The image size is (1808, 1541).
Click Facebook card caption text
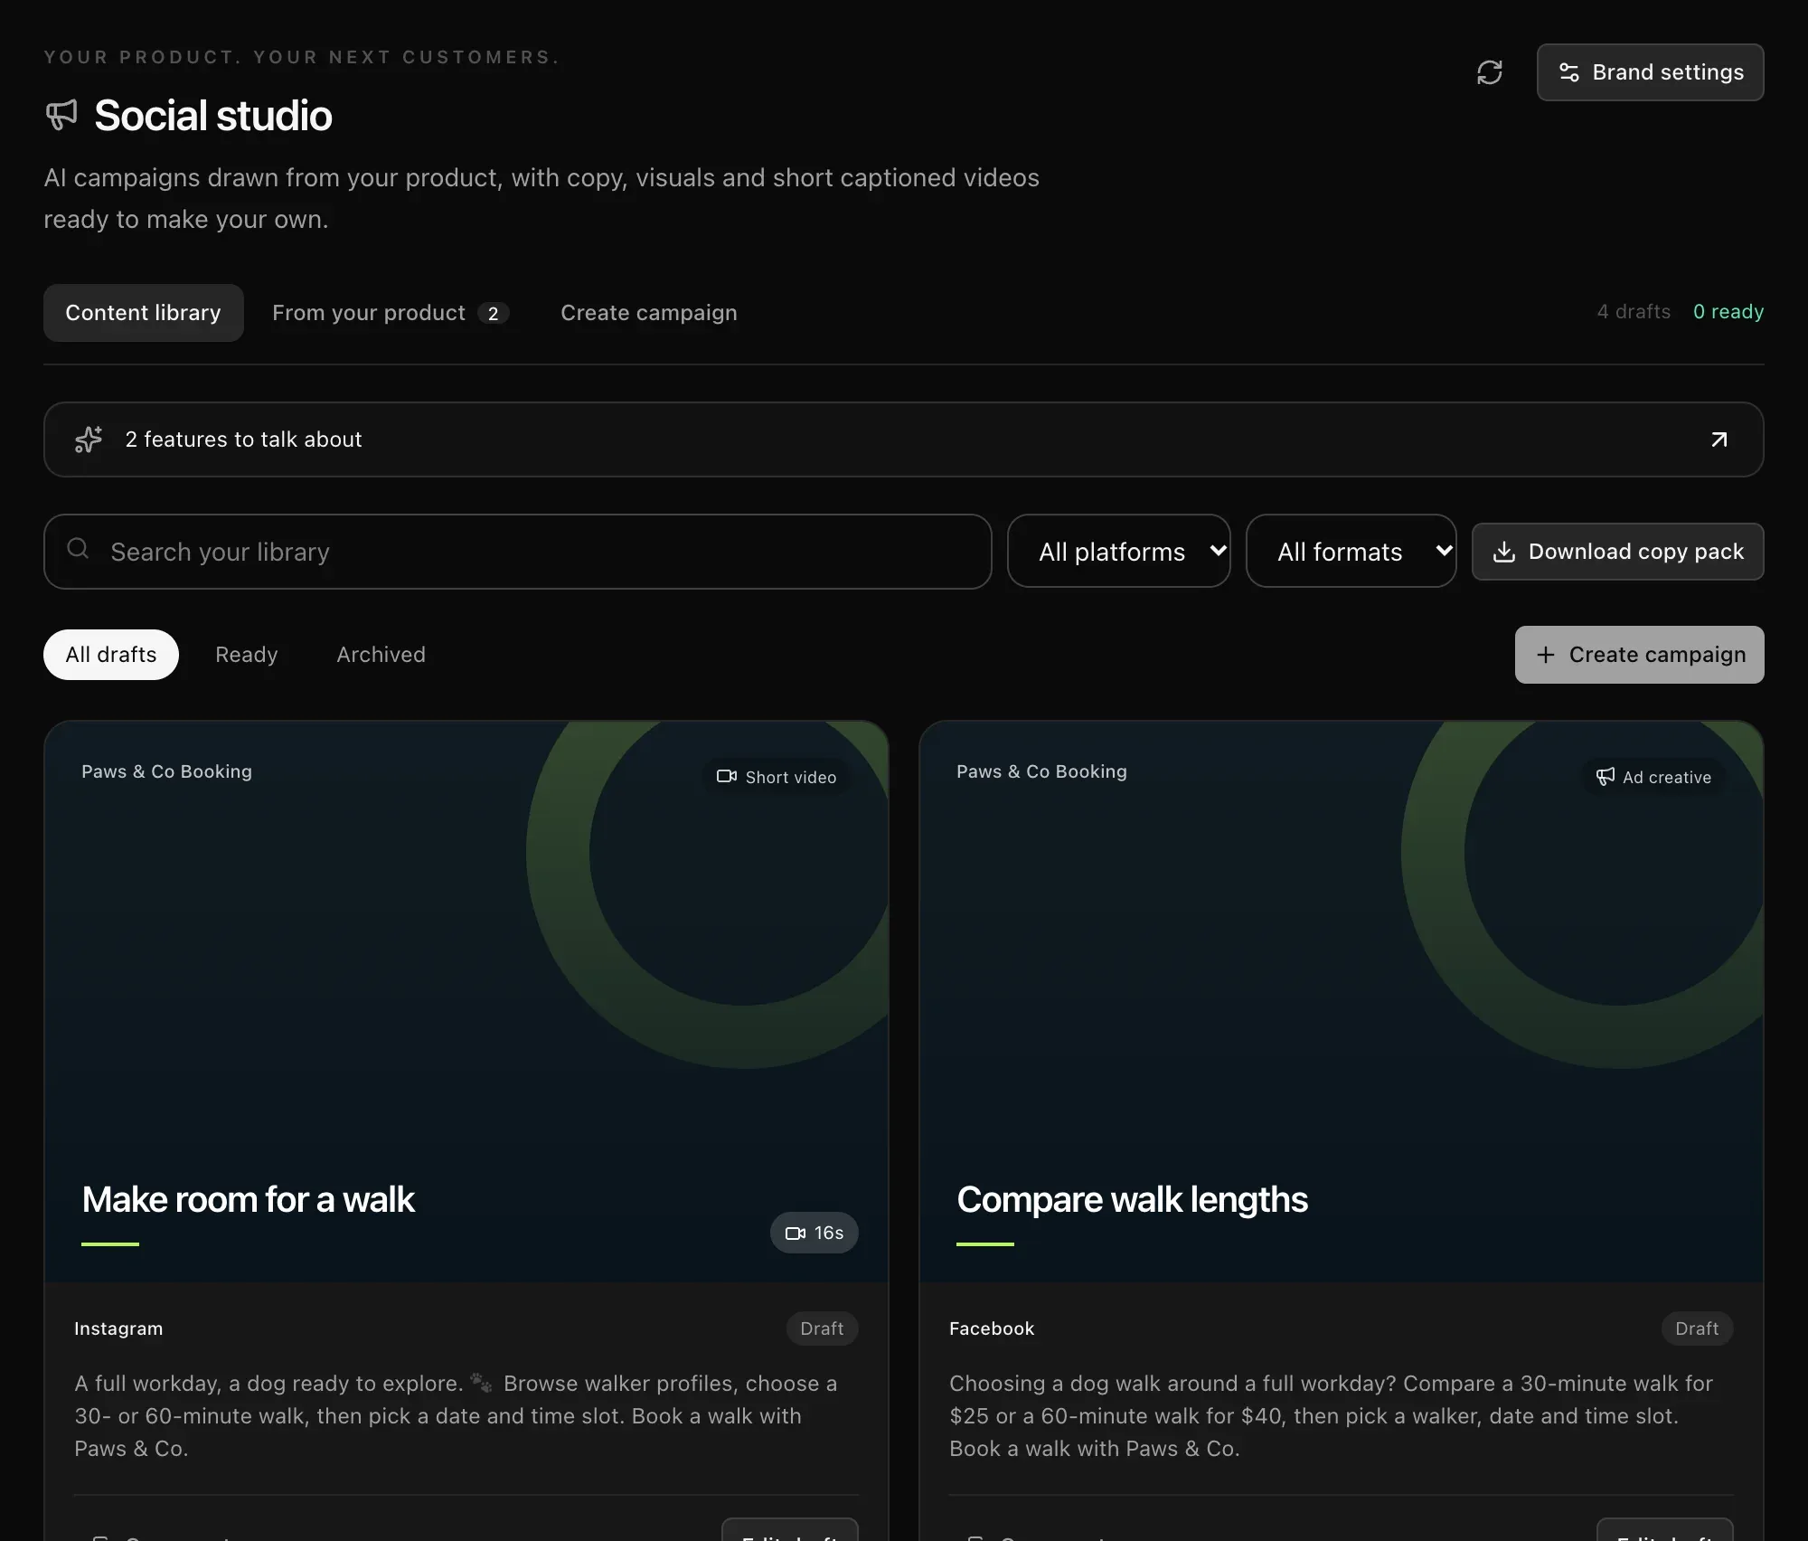click(x=1333, y=1415)
